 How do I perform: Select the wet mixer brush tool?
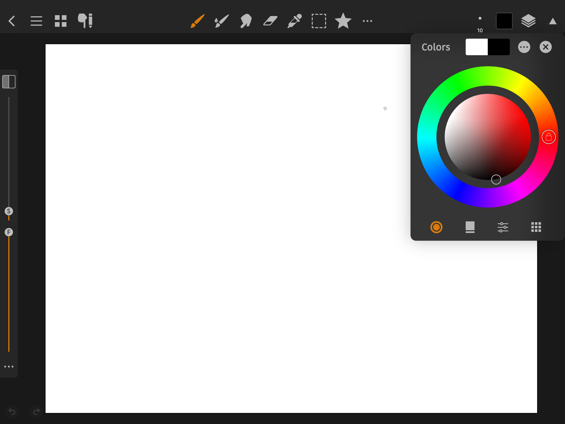click(222, 21)
